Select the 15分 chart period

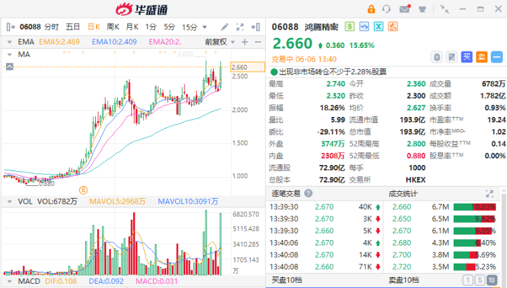tap(189, 27)
